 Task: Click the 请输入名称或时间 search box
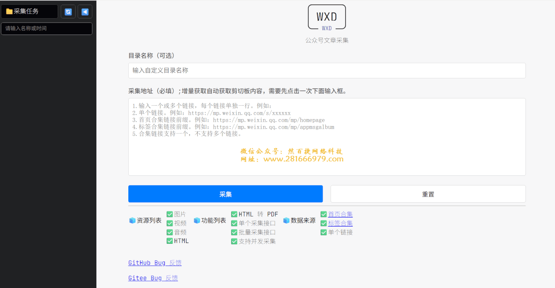[x=46, y=29]
